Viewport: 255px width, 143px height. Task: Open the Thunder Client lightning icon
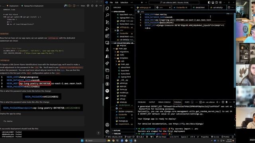coord(107,84)
